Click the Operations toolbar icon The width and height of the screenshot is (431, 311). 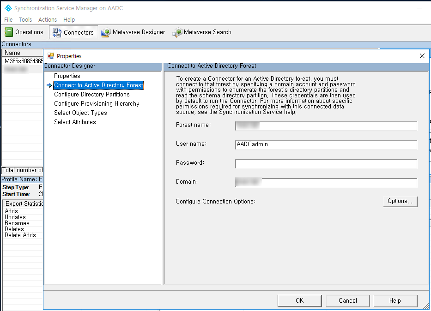coord(9,32)
